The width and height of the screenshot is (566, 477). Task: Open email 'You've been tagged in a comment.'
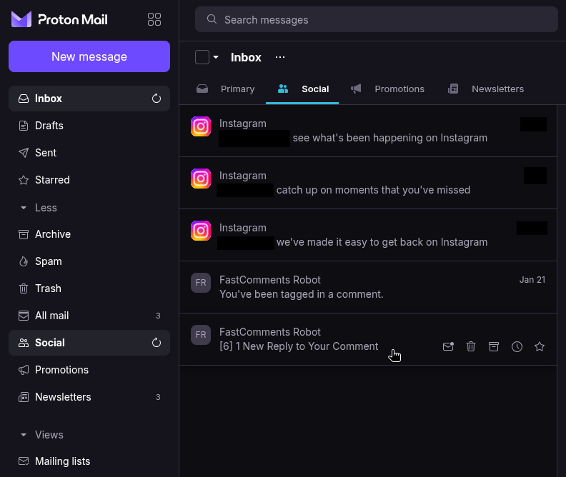point(368,287)
